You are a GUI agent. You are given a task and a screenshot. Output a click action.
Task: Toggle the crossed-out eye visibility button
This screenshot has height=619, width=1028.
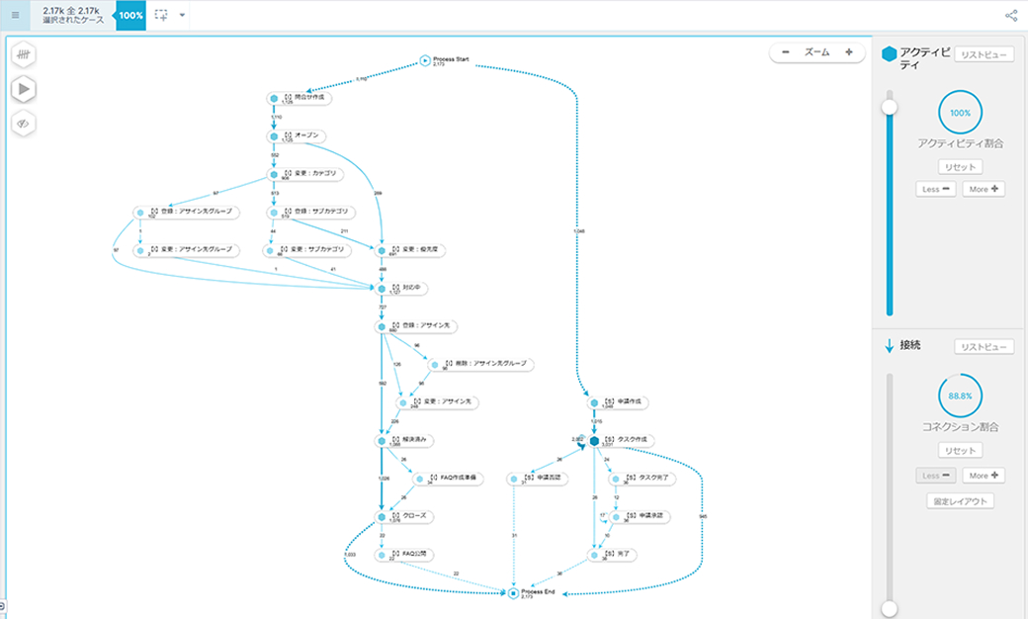tap(25, 123)
